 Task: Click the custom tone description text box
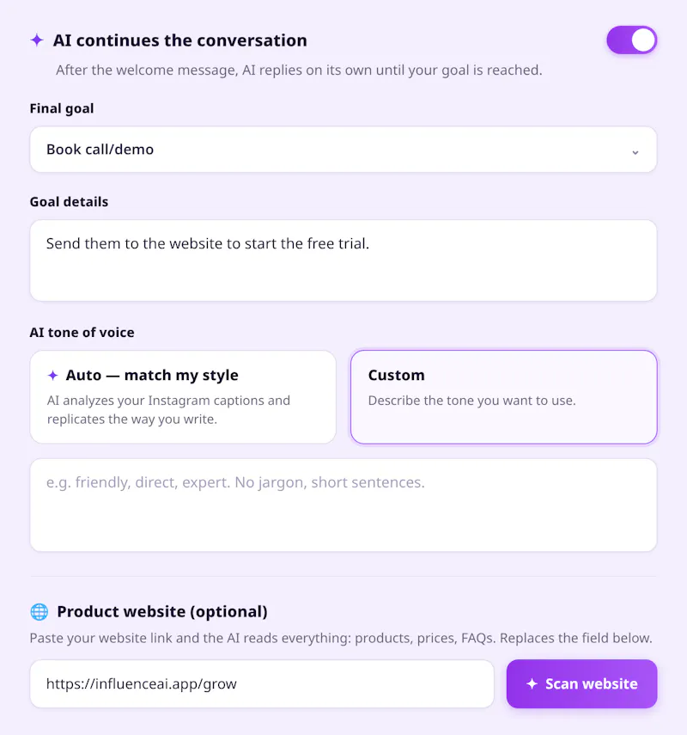pyautogui.click(x=343, y=505)
